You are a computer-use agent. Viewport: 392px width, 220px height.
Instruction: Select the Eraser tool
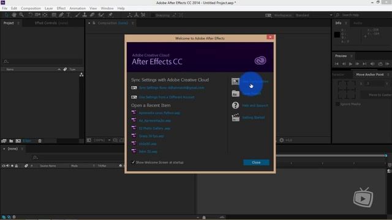(92, 15)
